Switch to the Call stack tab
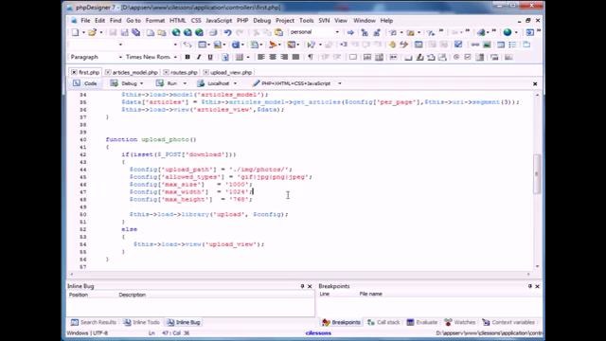The image size is (606, 341). point(383,322)
